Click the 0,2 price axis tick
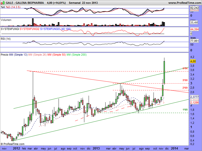 click(192, 144)
